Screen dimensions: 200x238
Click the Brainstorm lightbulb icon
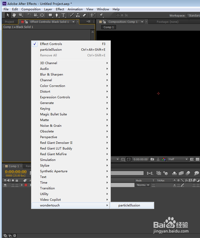pyautogui.click(x=197, y=173)
